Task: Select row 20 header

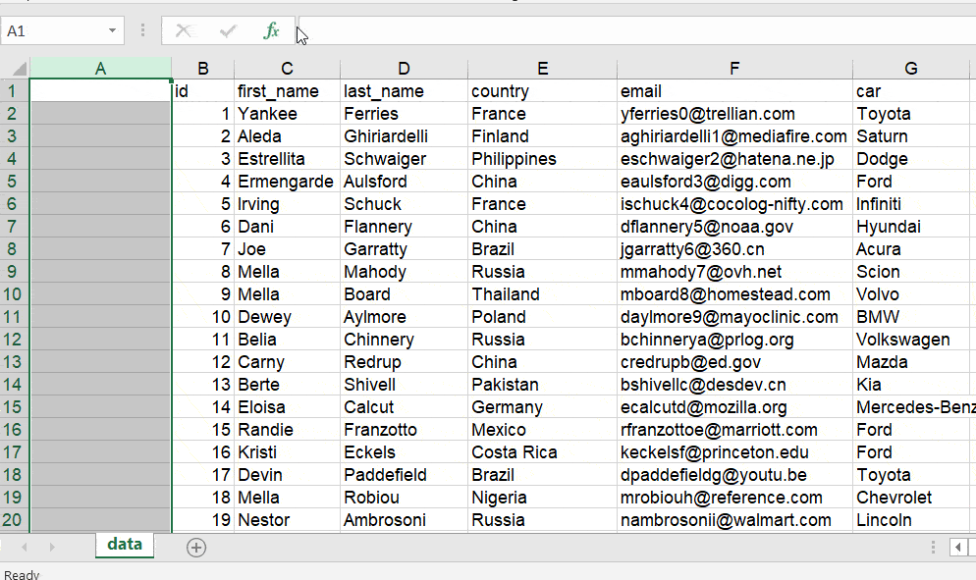Action: pyautogui.click(x=15, y=519)
